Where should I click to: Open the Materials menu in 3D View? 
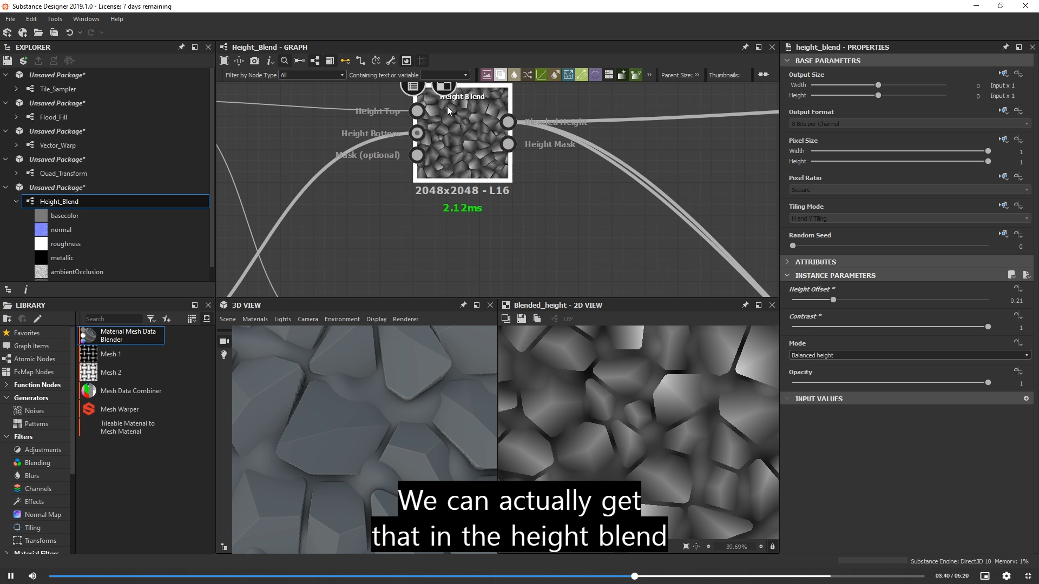pyautogui.click(x=255, y=319)
